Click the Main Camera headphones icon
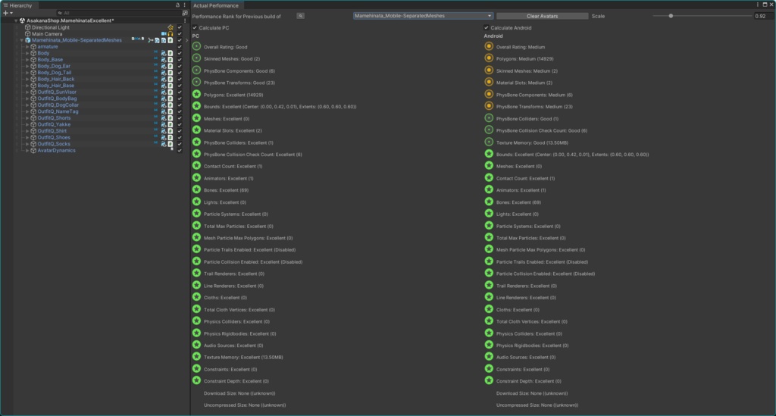The image size is (776, 416). tap(171, 33)
